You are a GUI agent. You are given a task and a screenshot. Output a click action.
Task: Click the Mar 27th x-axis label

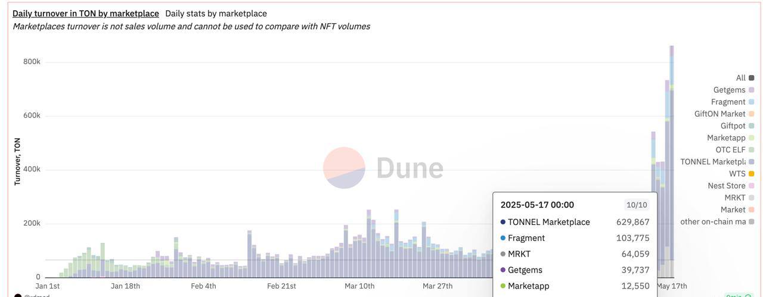pos(438,286)
